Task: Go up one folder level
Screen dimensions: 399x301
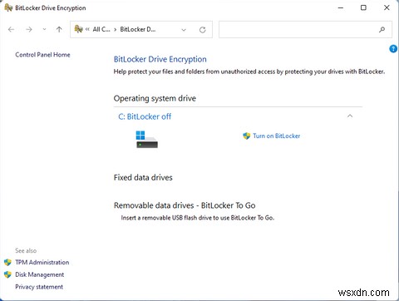Action: tap(59, 29)
